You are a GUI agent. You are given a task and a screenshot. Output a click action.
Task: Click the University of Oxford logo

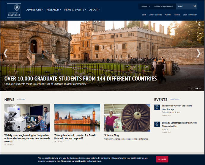click(14, 10)
